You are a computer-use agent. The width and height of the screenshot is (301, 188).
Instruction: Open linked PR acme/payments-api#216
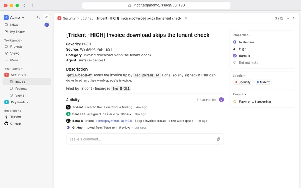tap(114, 121)
